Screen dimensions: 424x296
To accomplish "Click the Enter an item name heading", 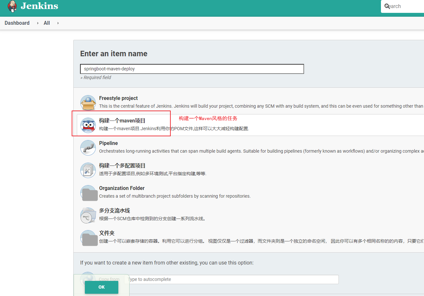I will [114, 54].
